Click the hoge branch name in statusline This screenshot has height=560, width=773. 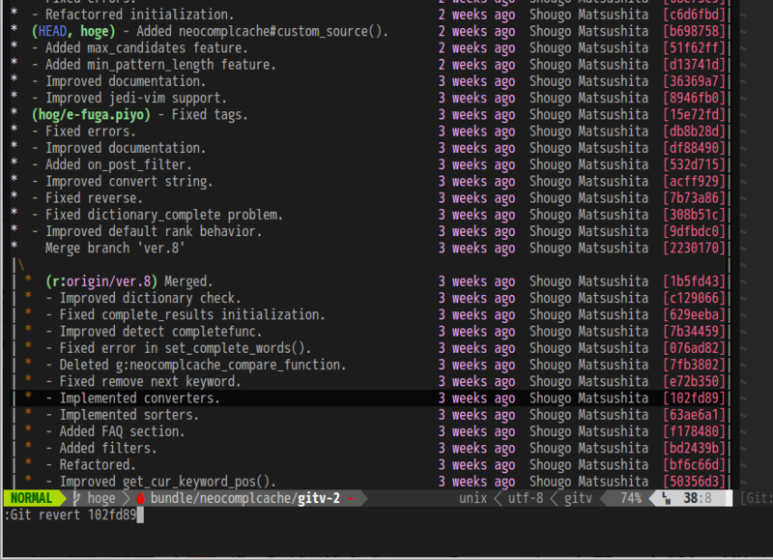click(101, 498)
